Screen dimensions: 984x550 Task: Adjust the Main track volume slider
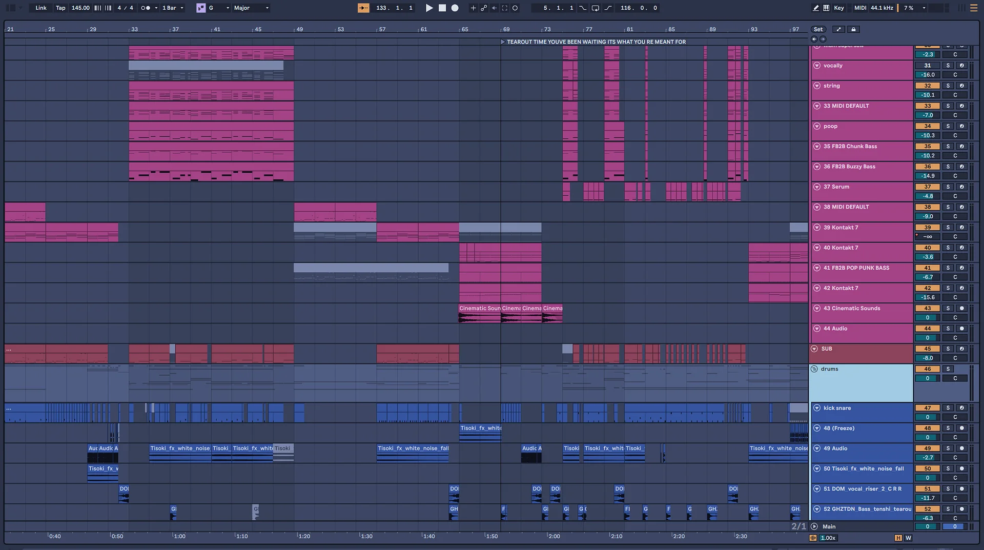tap(928, 526)
